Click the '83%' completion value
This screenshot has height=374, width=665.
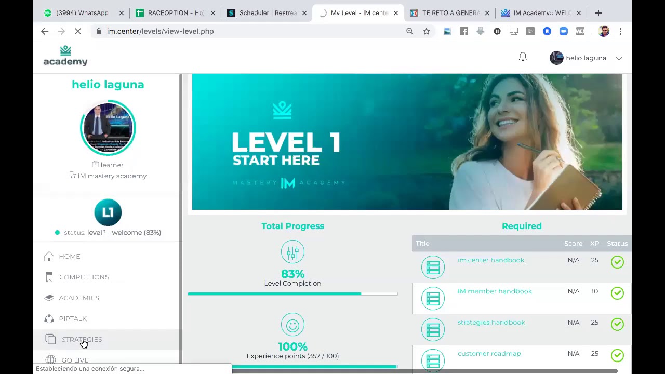[292, 274]
